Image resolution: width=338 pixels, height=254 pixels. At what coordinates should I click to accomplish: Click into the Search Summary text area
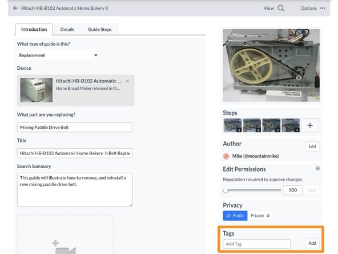[x=75, y=190]
